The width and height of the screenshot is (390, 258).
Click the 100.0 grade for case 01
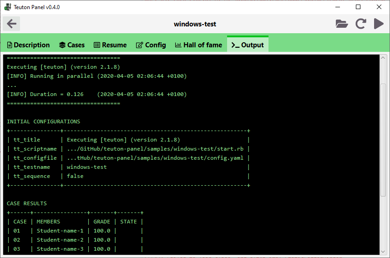pyautogui.click(x=102, y=231)
